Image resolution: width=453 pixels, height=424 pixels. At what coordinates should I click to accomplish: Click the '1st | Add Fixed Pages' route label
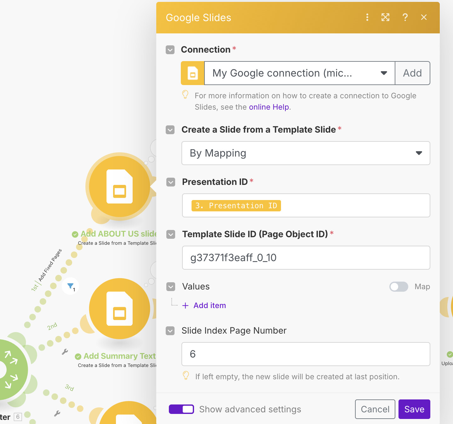[47, 270]
